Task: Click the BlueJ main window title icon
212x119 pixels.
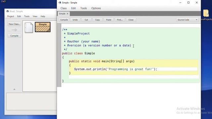Action: pos(7,11)
